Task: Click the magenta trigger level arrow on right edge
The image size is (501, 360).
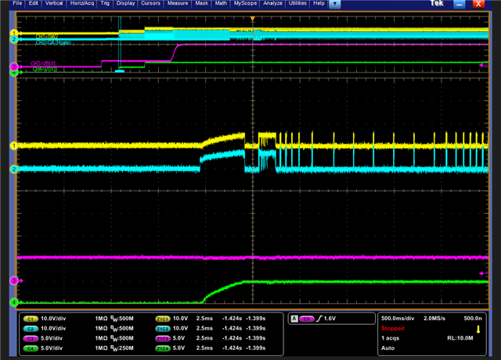Action: coord(481,273)
